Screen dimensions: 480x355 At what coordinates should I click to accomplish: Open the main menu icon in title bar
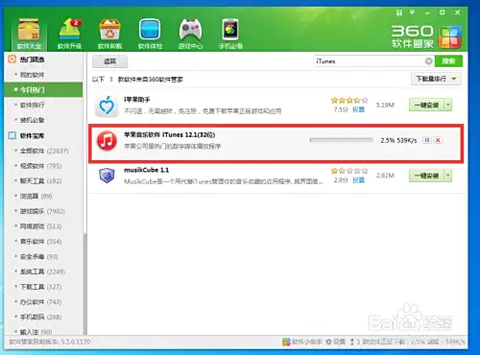tap(413, 12)
